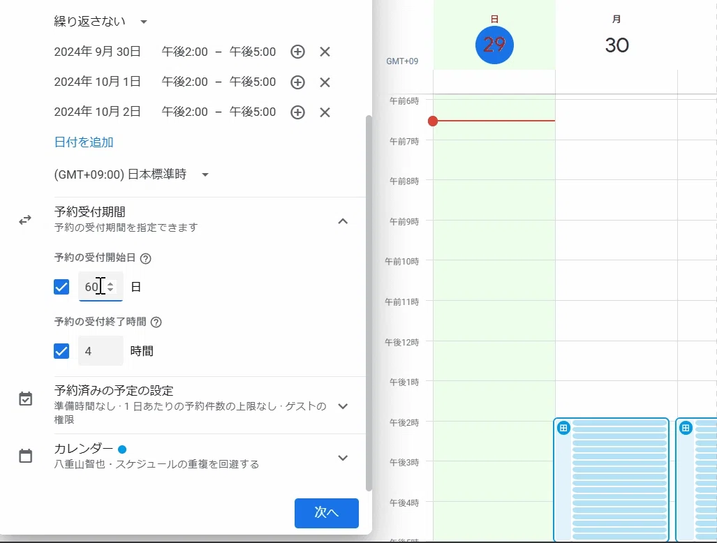The height and width of the screenshot is (543, 717).
Task: Change 午後5:00 end time for 10月 2日
Action: 253,112
